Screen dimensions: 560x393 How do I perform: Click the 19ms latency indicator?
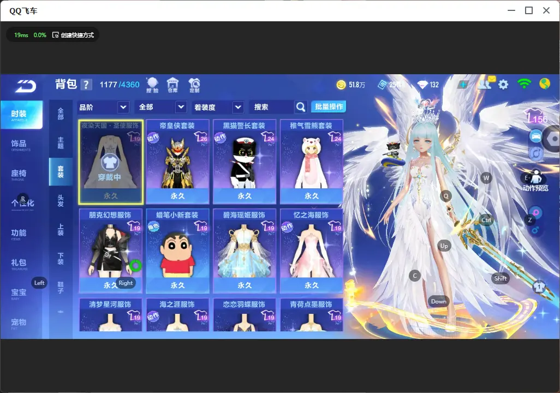[x=21, y=35]
